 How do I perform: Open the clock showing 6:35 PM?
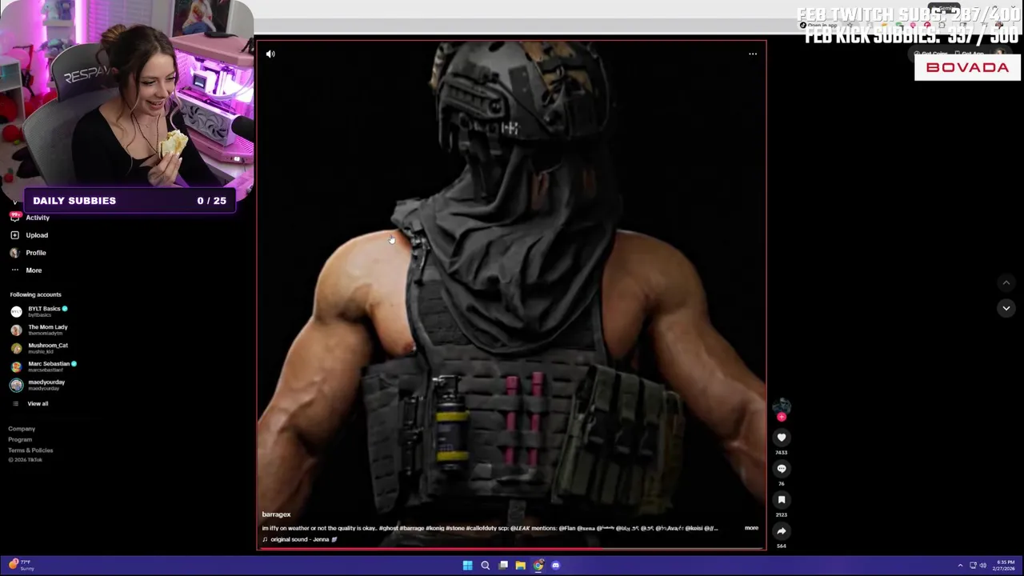(1004, 566)
